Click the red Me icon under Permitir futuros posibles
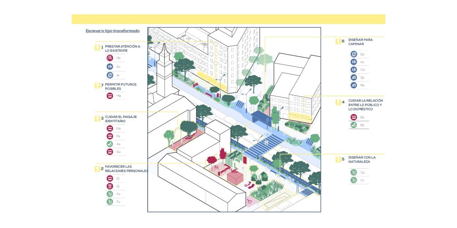This screenshot has width=457, height=228. (x=110, y=96)
